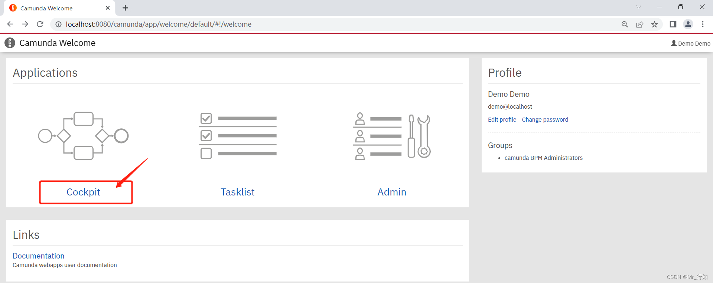Click the Camunda logo in header
The width and height of the screenshot is (713, 283).
pyautogui.click(x=10, y=43)
